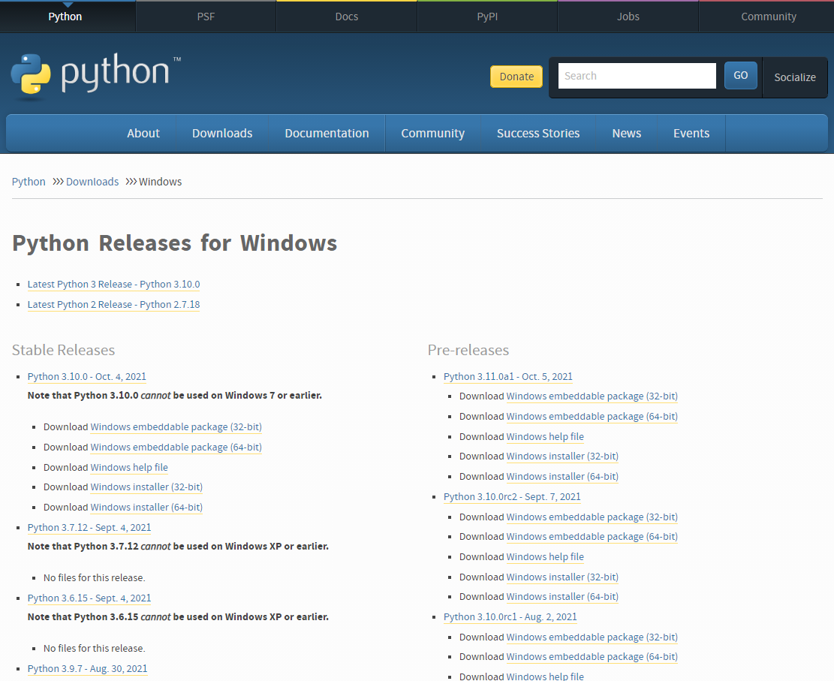The height and width of the screenshot is (681, 834).
Task: Open Latest Python 3 Release - Python 3.10.0
Action: pyautogui.click(x=114, y=284)
